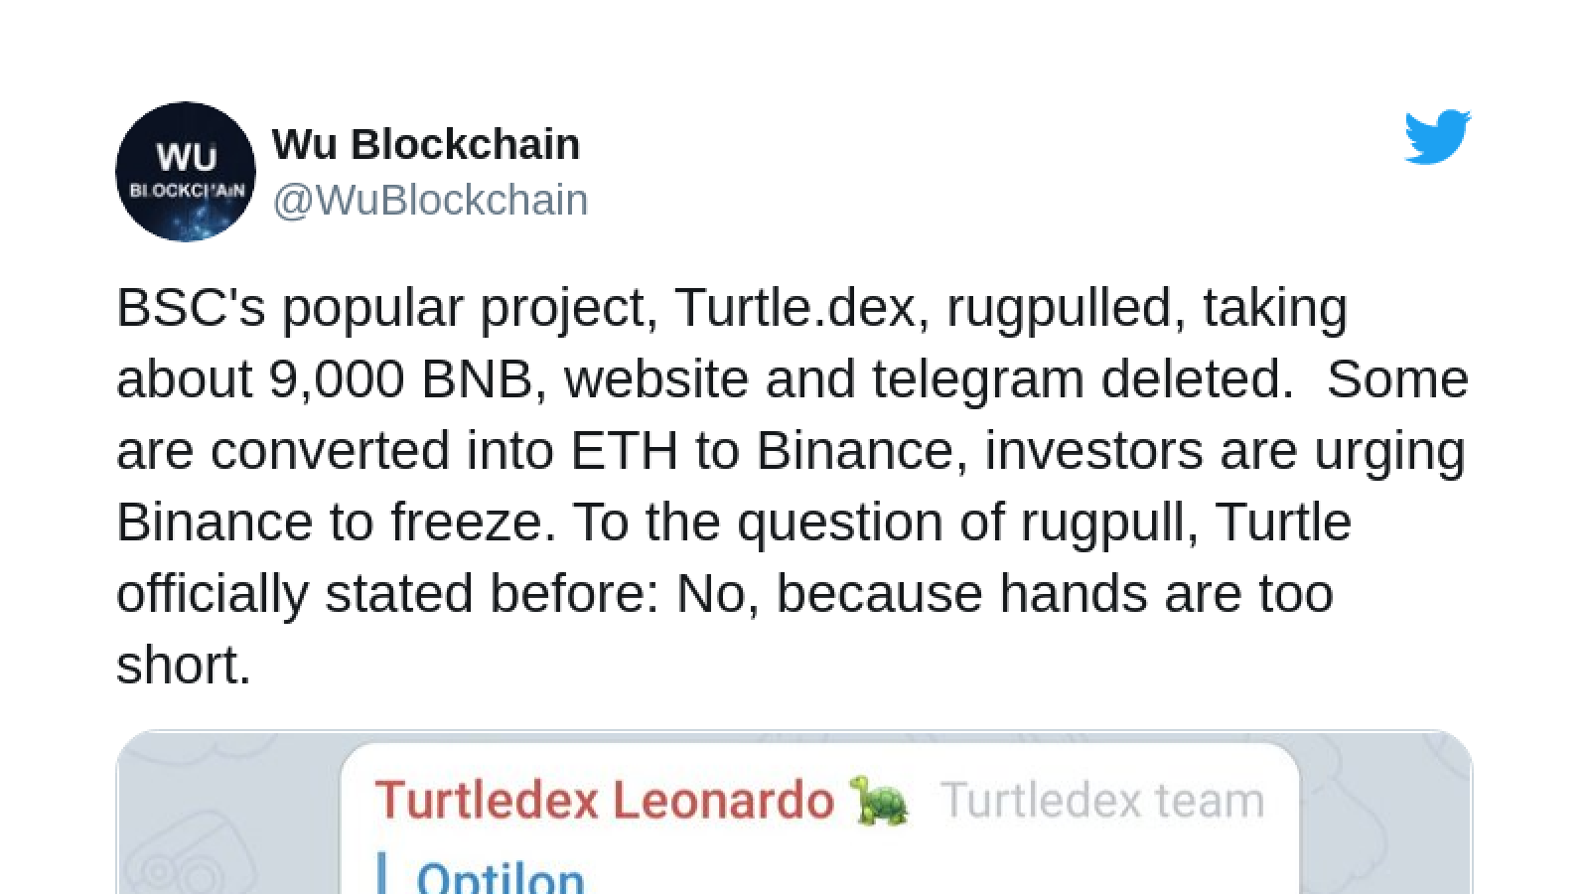The width and height of the screenshot is (1589, 894).
Task: Click the tweet's final word short
Action: coord(184,665)
